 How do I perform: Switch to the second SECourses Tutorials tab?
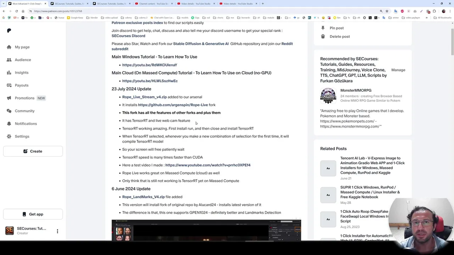[x=69, y=4]
